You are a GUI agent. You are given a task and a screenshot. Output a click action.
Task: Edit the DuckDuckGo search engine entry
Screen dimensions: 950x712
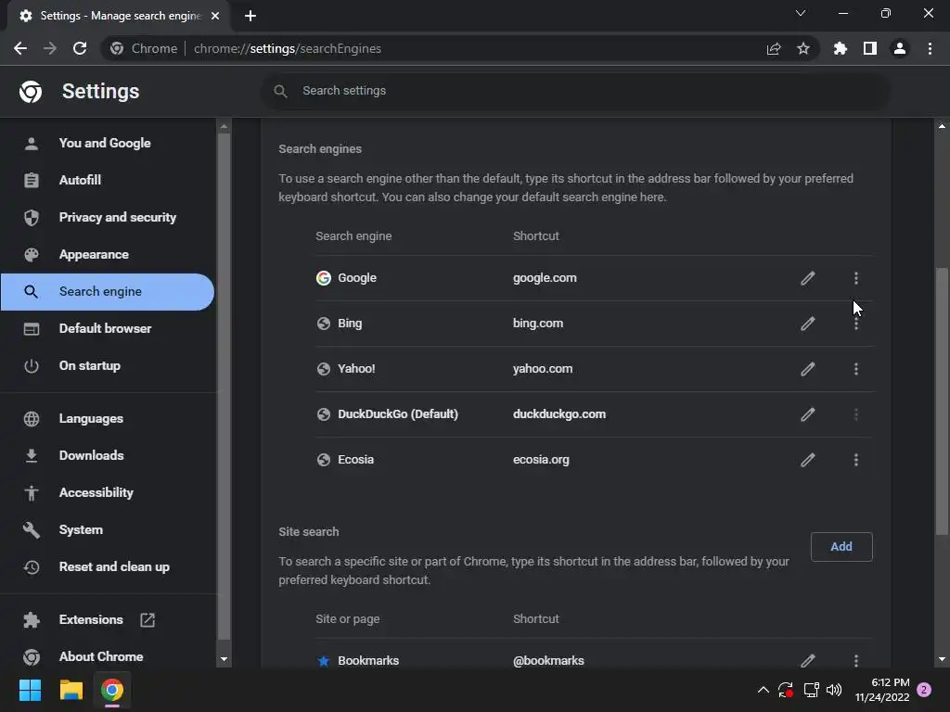coord(808,414)
